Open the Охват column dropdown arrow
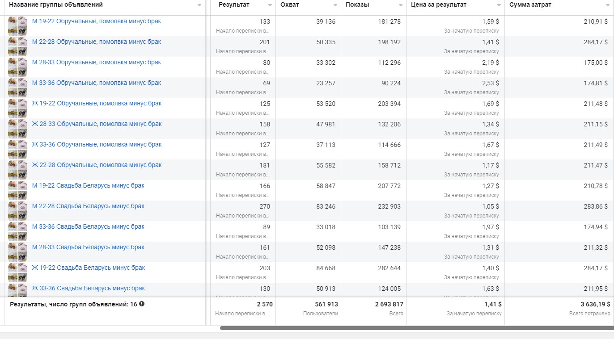Screen dimensions: 614x339 [x=335, y=5]
